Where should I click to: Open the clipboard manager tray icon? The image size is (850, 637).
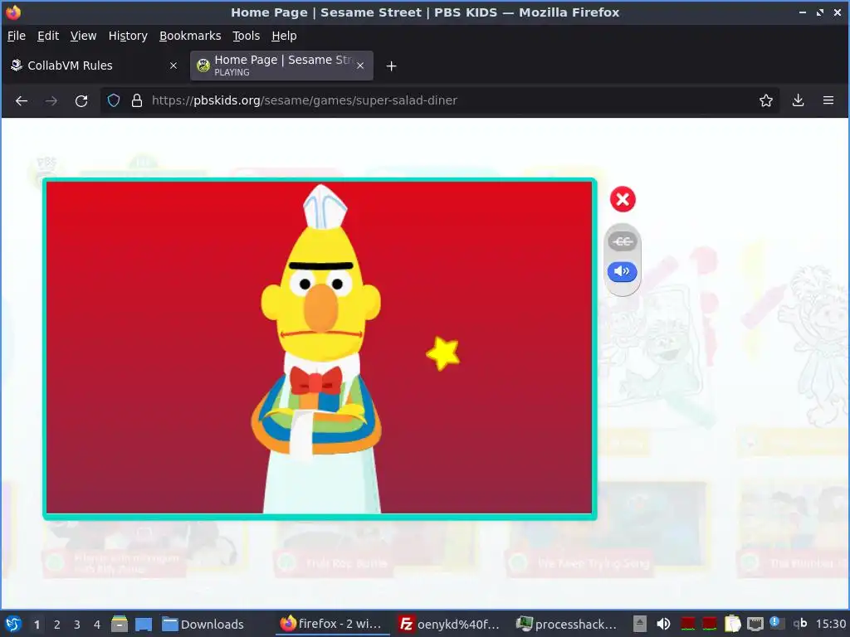[x=732, y=624]
